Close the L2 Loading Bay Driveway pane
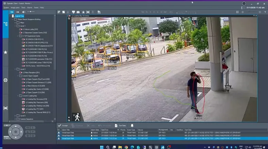The image size is (268, 149). tap(256, 16)
